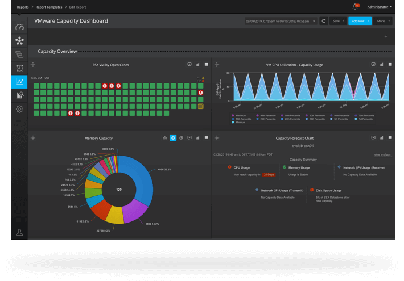Toggle the 50th Percentile legend series
The height and width of the screenshot is (281, 404).
click(241, 119)
